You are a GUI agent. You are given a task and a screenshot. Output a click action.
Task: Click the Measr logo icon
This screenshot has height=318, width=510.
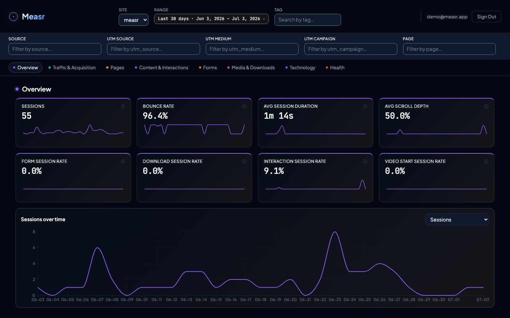coord(13,17)
